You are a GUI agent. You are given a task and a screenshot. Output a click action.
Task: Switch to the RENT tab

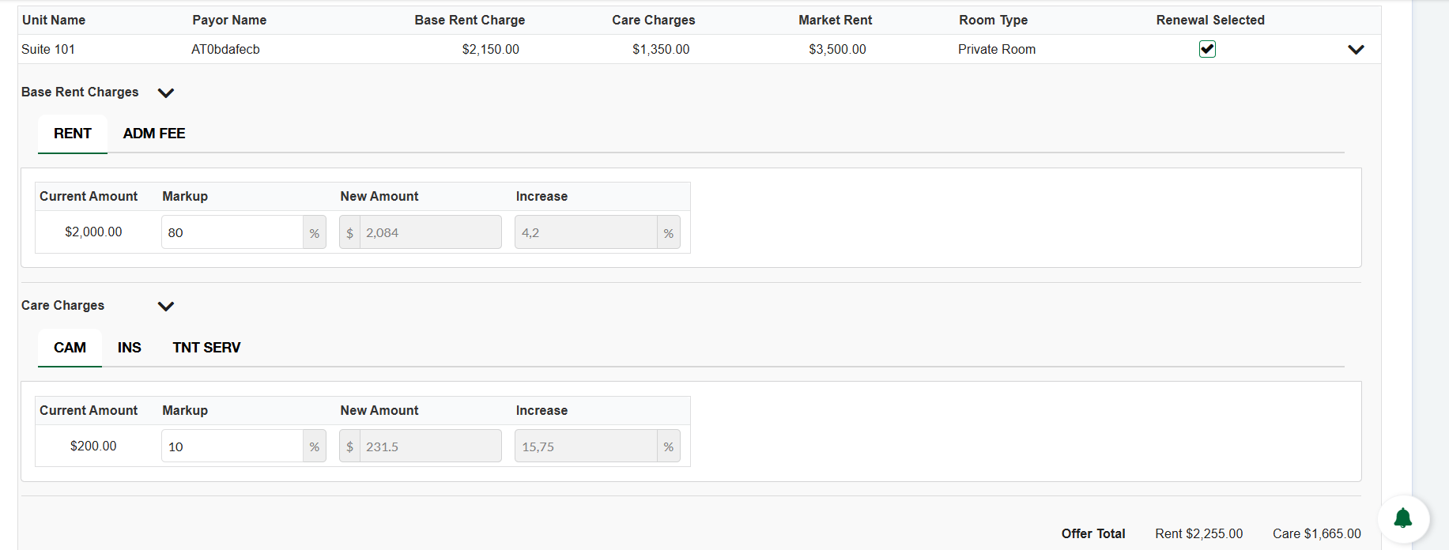(x=73, y=134)
